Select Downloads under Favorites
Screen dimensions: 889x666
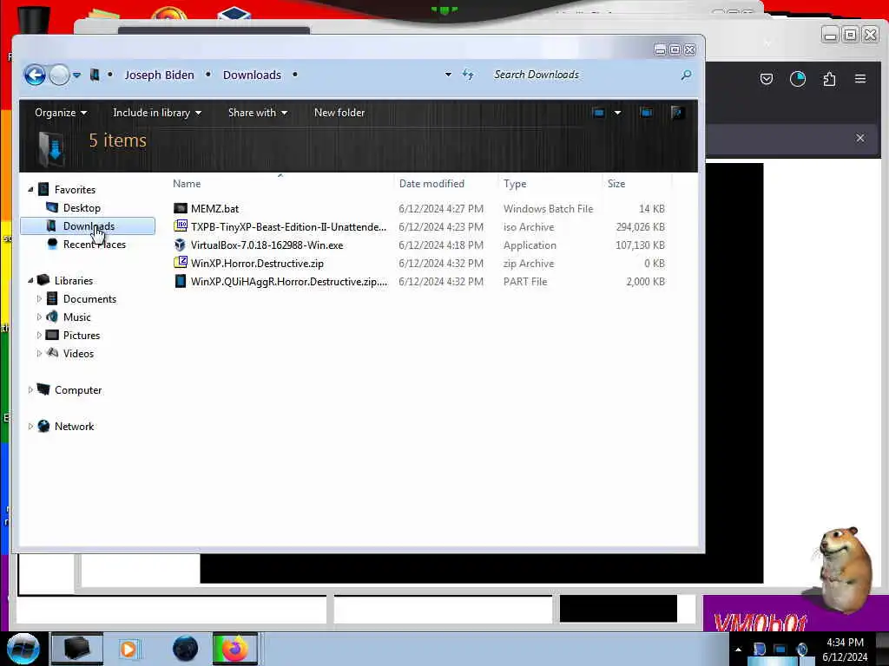pos(88,226)
